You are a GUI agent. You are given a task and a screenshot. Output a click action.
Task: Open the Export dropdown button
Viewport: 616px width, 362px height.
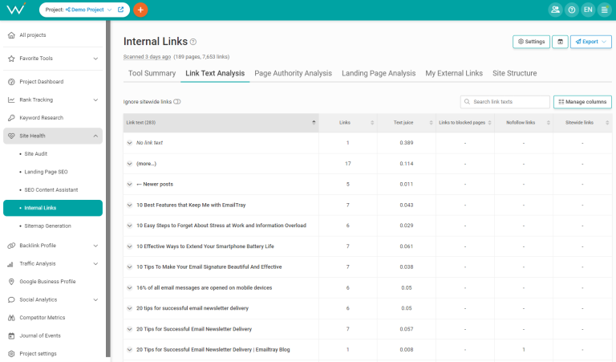point(591,42)
